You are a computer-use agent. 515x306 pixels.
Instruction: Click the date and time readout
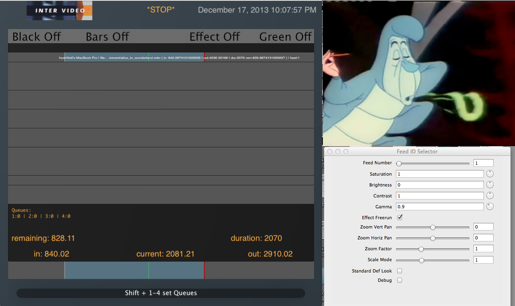(257, 10)
